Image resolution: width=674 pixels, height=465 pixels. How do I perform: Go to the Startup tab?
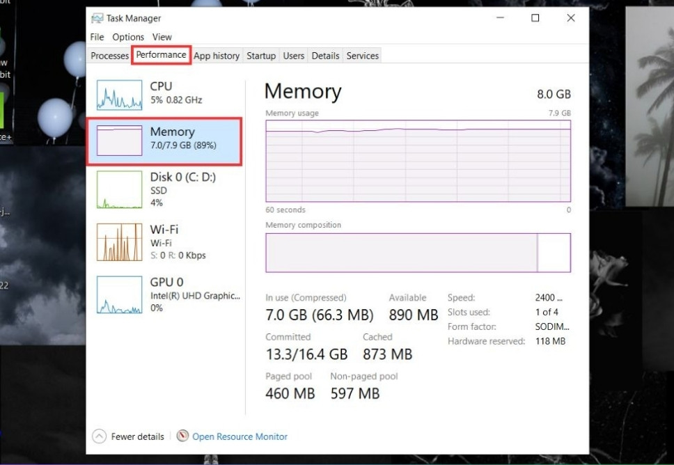261,56
